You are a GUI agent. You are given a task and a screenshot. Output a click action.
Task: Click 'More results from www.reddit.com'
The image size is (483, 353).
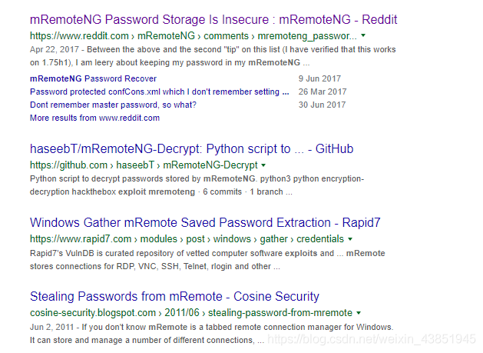click(94, 118)
